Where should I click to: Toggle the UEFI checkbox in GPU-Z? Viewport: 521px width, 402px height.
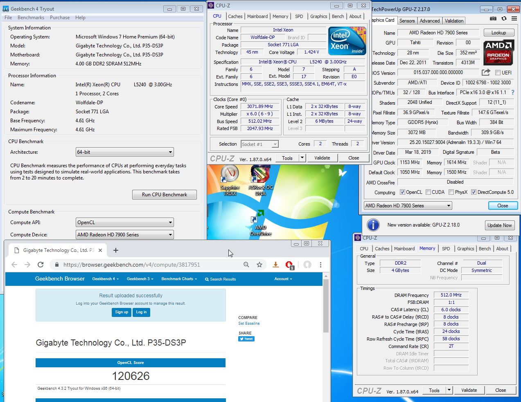click(498, 73)
